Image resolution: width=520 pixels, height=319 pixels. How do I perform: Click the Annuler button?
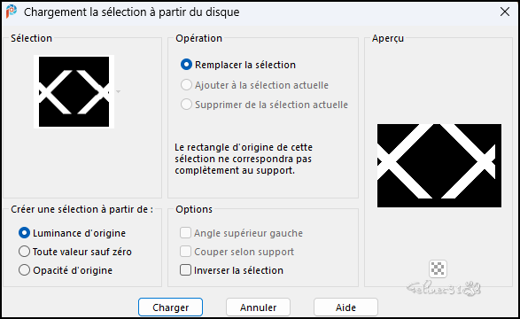click(x=258, y=307)
